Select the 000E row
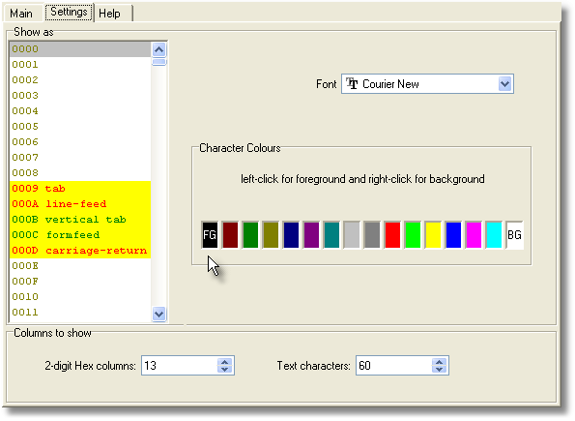This screenshot has width=575, height=421. (80, 266)
